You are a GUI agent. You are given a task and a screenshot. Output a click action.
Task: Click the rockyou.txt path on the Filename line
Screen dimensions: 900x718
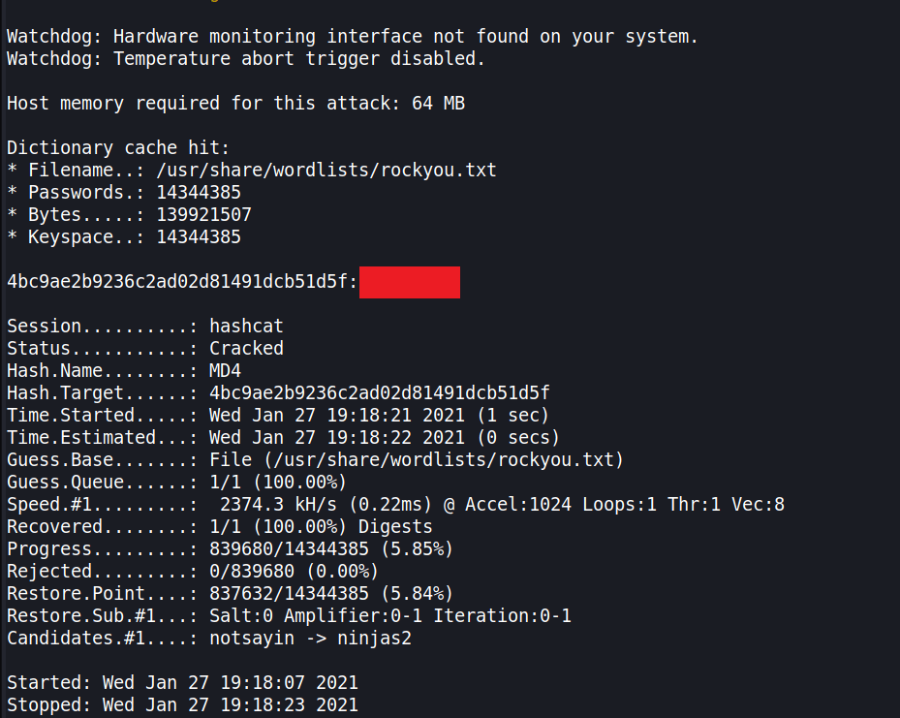coord(326,171)
